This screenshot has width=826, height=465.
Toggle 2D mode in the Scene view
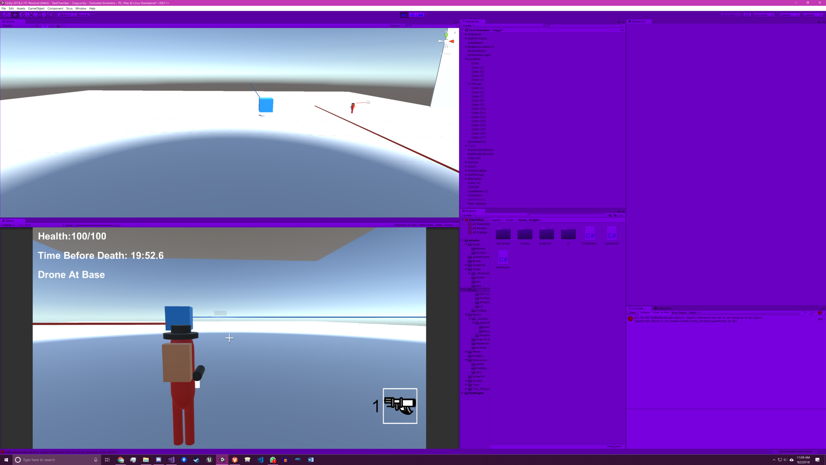(x=36, y=25)
